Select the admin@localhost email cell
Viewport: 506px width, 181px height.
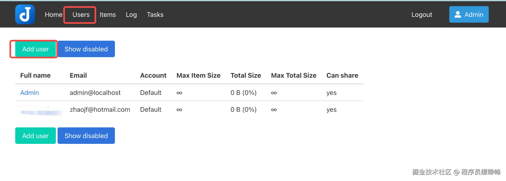click(95, 93)
